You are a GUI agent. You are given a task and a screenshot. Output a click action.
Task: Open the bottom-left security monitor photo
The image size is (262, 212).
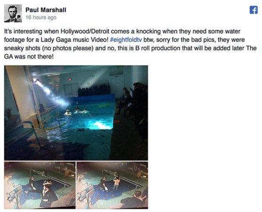click(40, 185)
